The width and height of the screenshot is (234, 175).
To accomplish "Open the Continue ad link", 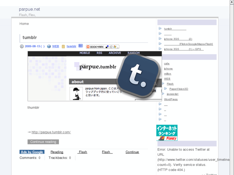I will coord(132,152).
